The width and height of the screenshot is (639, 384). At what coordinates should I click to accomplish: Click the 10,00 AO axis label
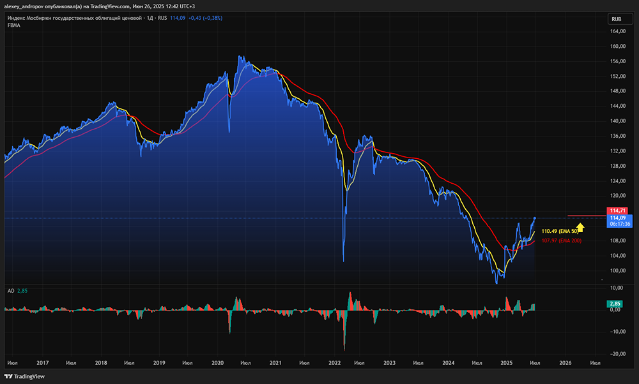(x=617, y=288)
